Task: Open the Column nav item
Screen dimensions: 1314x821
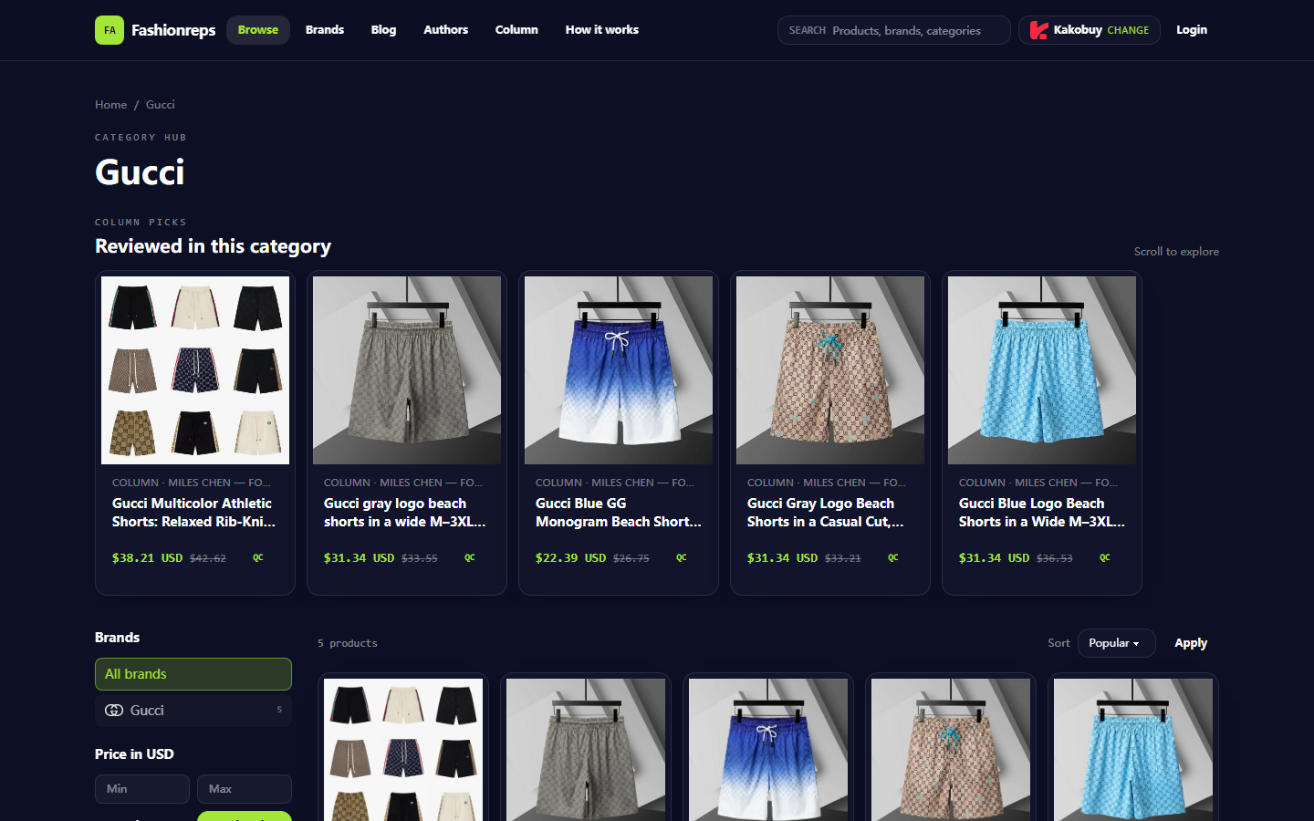Action: (x=516, y=30)
